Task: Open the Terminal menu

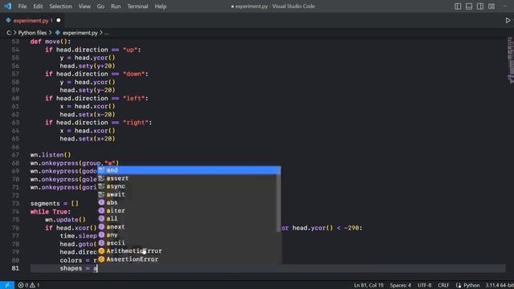Action: tap(137, 6)
